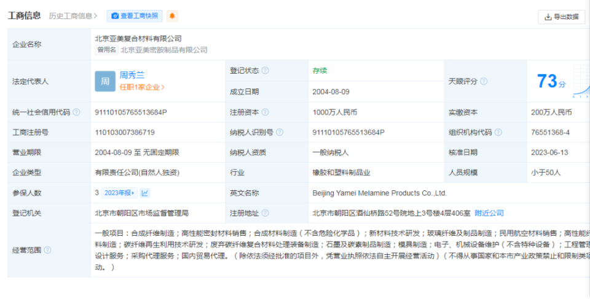Open the 2023年报 dropdown tag
The image size is (590, 299).
click(x=119, y=193)
